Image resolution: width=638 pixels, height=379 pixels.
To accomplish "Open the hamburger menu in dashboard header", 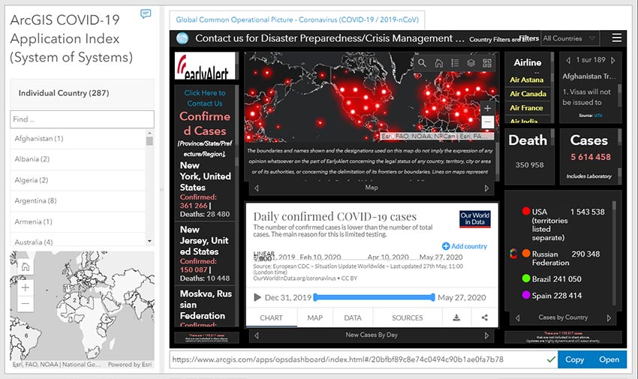I will point(616,38).
